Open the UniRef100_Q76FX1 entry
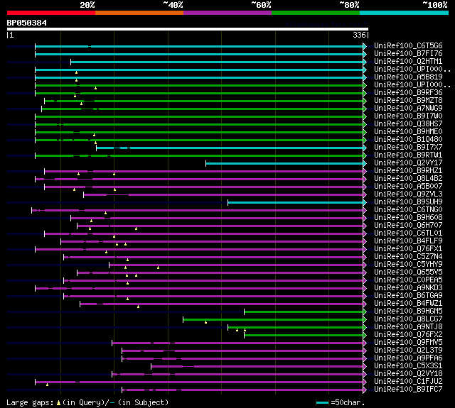 (x=408, y=249)
